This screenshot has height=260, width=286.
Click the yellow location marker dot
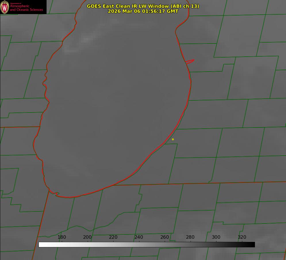coord(173,139)
